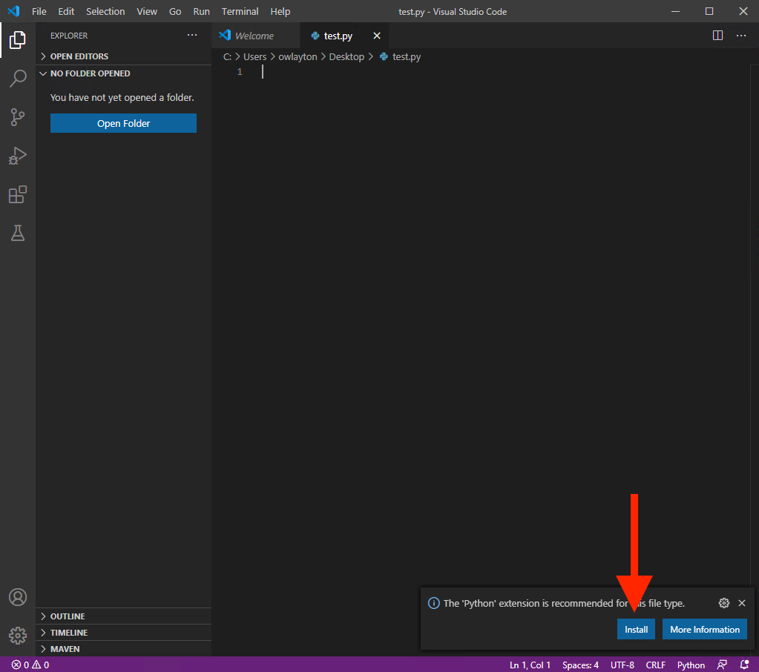Screen dimensions: 759x672
Task: Open the Help menu
Action: 280,11
